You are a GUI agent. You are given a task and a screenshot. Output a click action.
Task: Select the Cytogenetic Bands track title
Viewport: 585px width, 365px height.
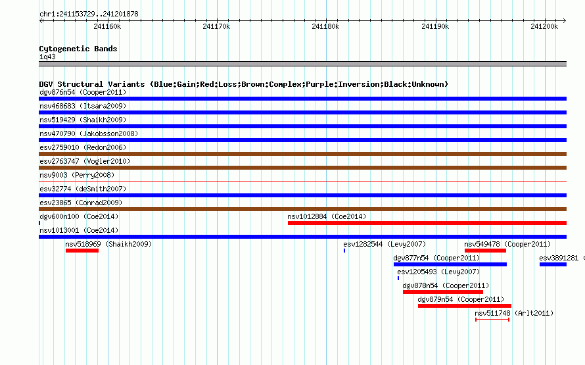(78, 49)
